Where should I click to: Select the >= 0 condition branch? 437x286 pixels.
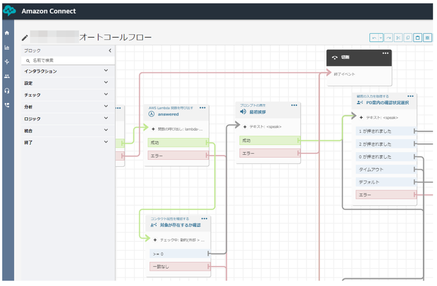180,254
